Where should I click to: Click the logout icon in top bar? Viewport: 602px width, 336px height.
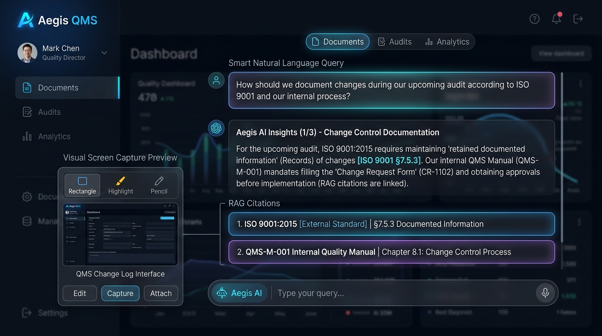[578, 19]
